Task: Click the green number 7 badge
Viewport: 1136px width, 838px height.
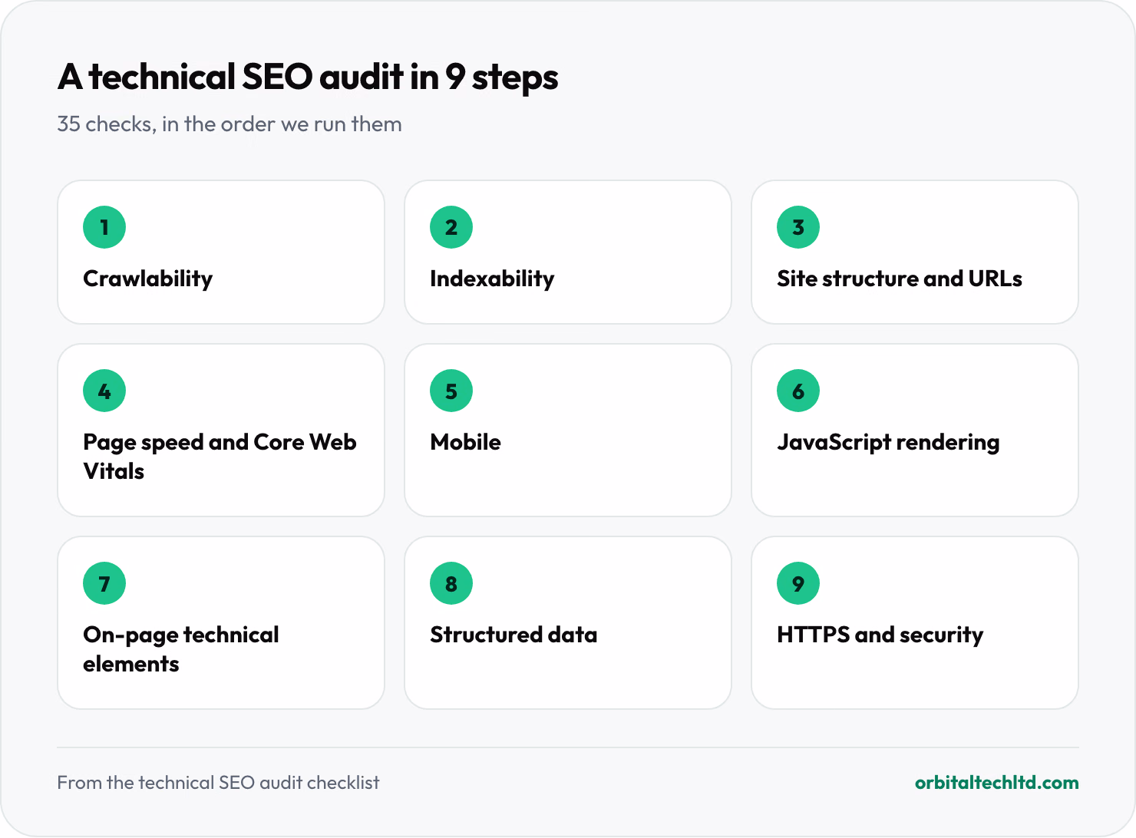Action: (x=104, y=583)
